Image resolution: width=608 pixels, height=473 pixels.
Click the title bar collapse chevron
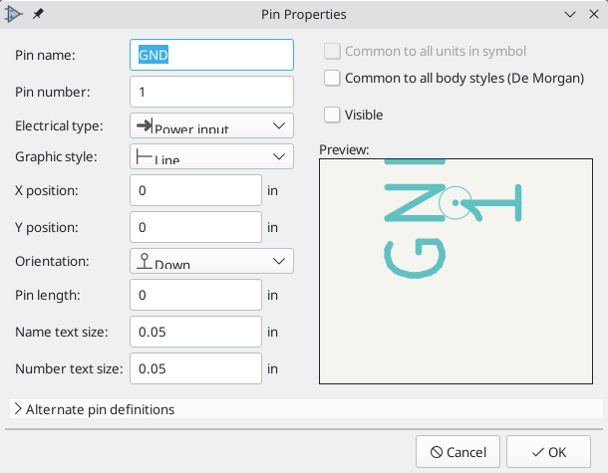569,14
